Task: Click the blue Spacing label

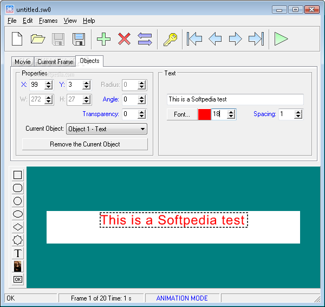Action: click(265, 114)
